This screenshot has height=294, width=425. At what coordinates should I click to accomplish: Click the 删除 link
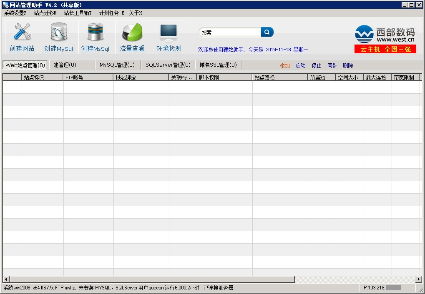tap(348, 65)
